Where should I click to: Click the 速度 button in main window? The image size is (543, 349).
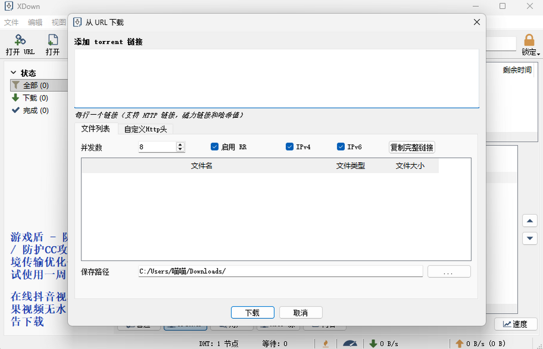point(515,324)
